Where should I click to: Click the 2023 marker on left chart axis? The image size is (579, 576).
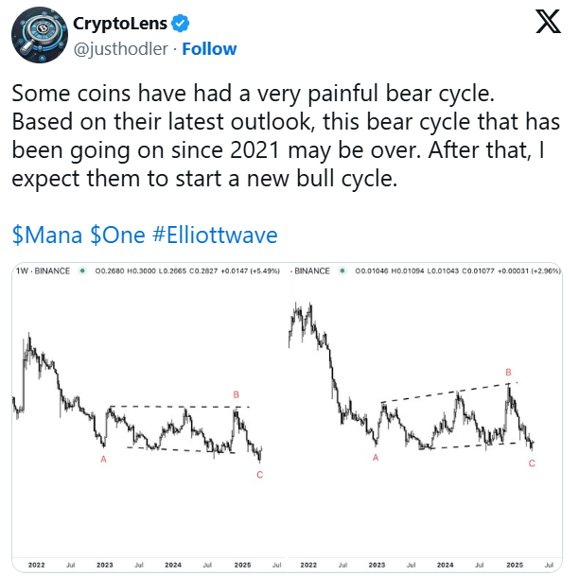point(105,565)
